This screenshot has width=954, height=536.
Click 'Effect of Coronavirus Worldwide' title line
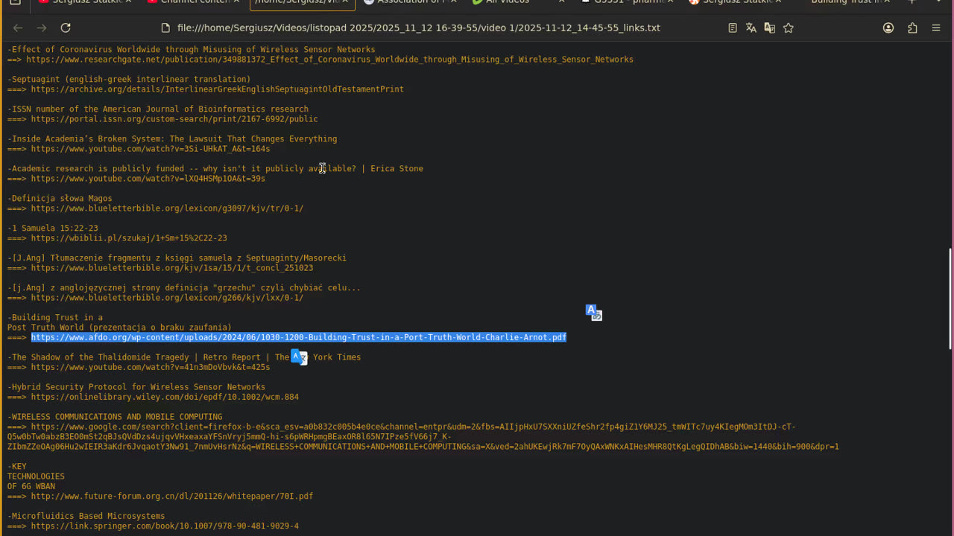click(192, 49)
